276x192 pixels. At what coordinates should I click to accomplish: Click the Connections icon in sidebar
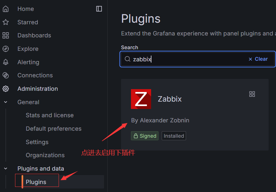tap(5, 75)
